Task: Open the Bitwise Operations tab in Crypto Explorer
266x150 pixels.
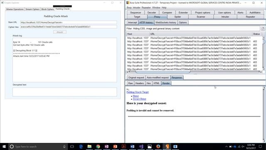Action: pos(15,9)
